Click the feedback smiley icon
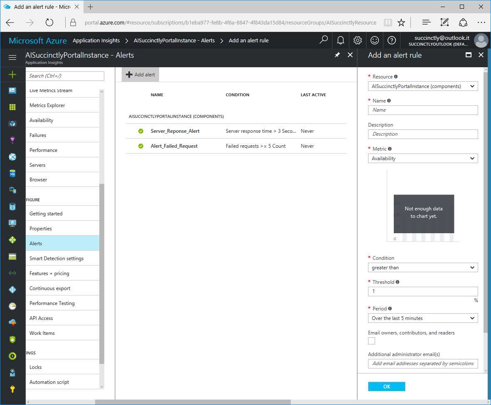491x405 pixels. coord(375,40)
